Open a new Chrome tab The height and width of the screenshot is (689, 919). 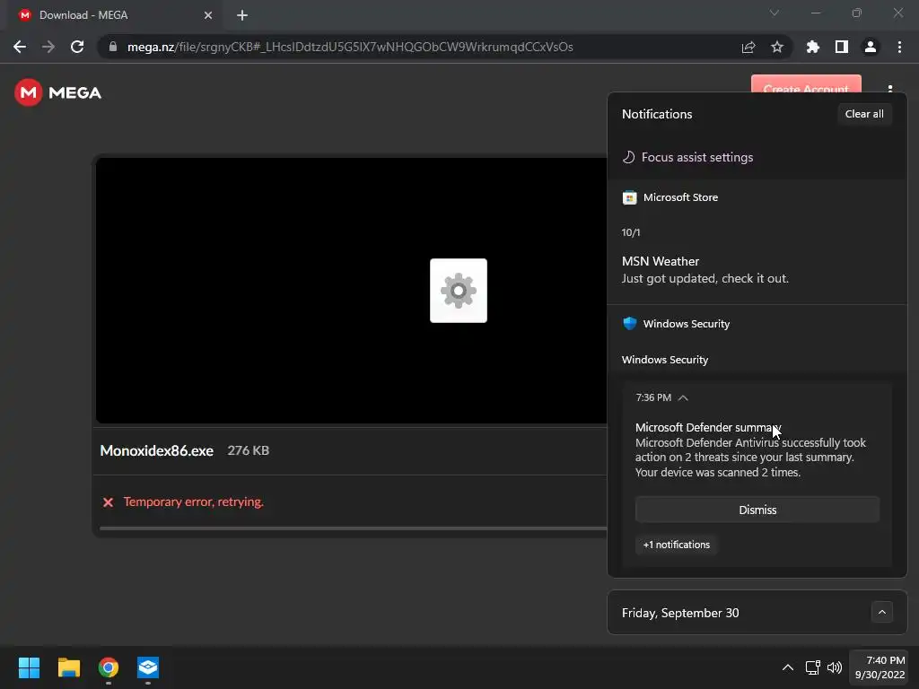242,15
